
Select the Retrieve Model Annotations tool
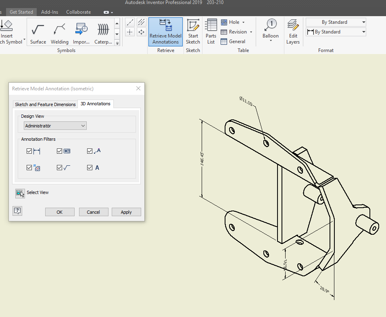(x=165, y=32)
